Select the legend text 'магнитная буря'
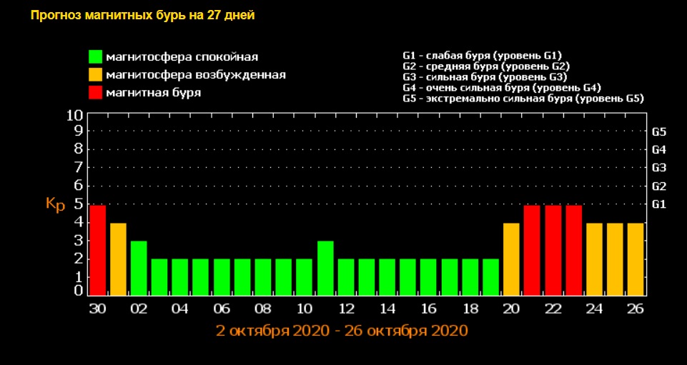The image size is (687, 365). point(153,92)
